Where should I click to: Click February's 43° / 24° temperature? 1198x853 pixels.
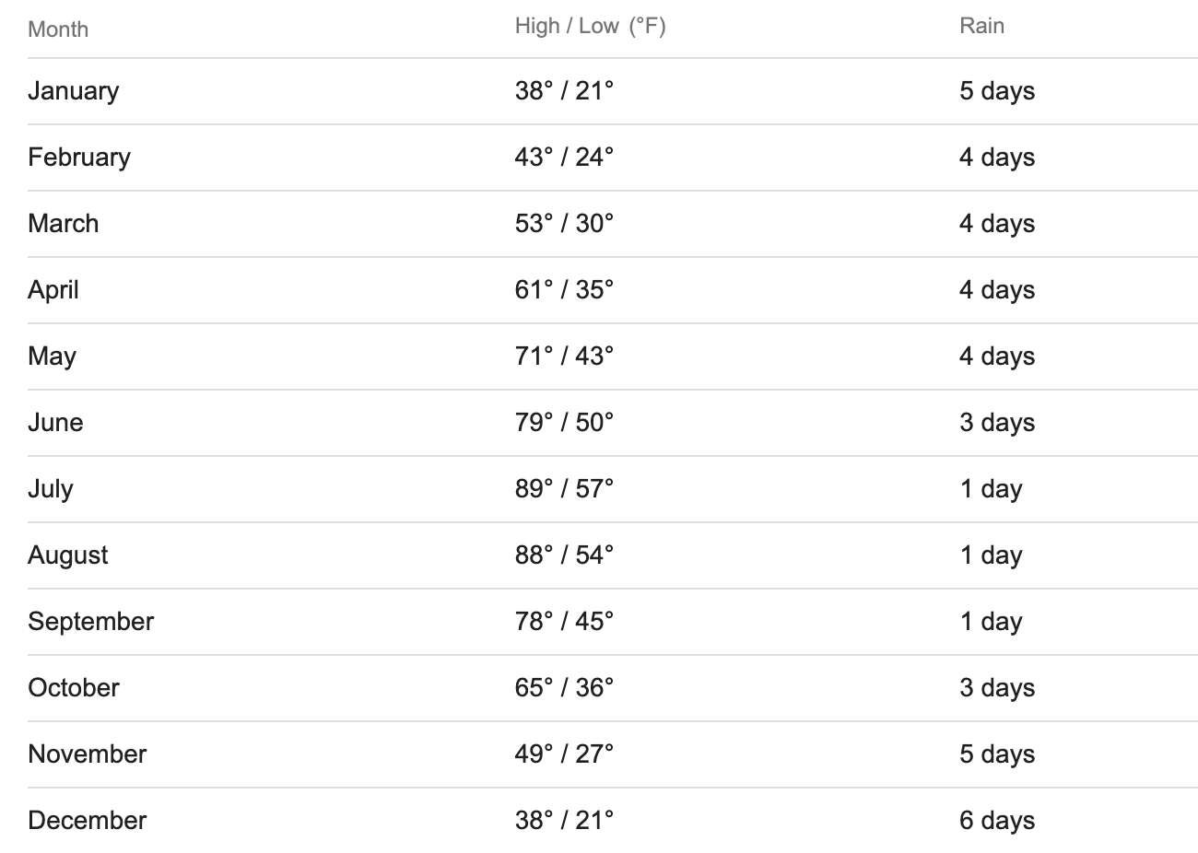click(564, 157)
